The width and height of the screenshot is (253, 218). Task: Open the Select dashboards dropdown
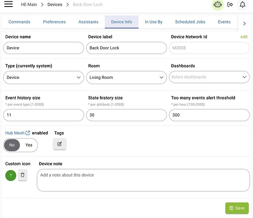click(209, 77)
